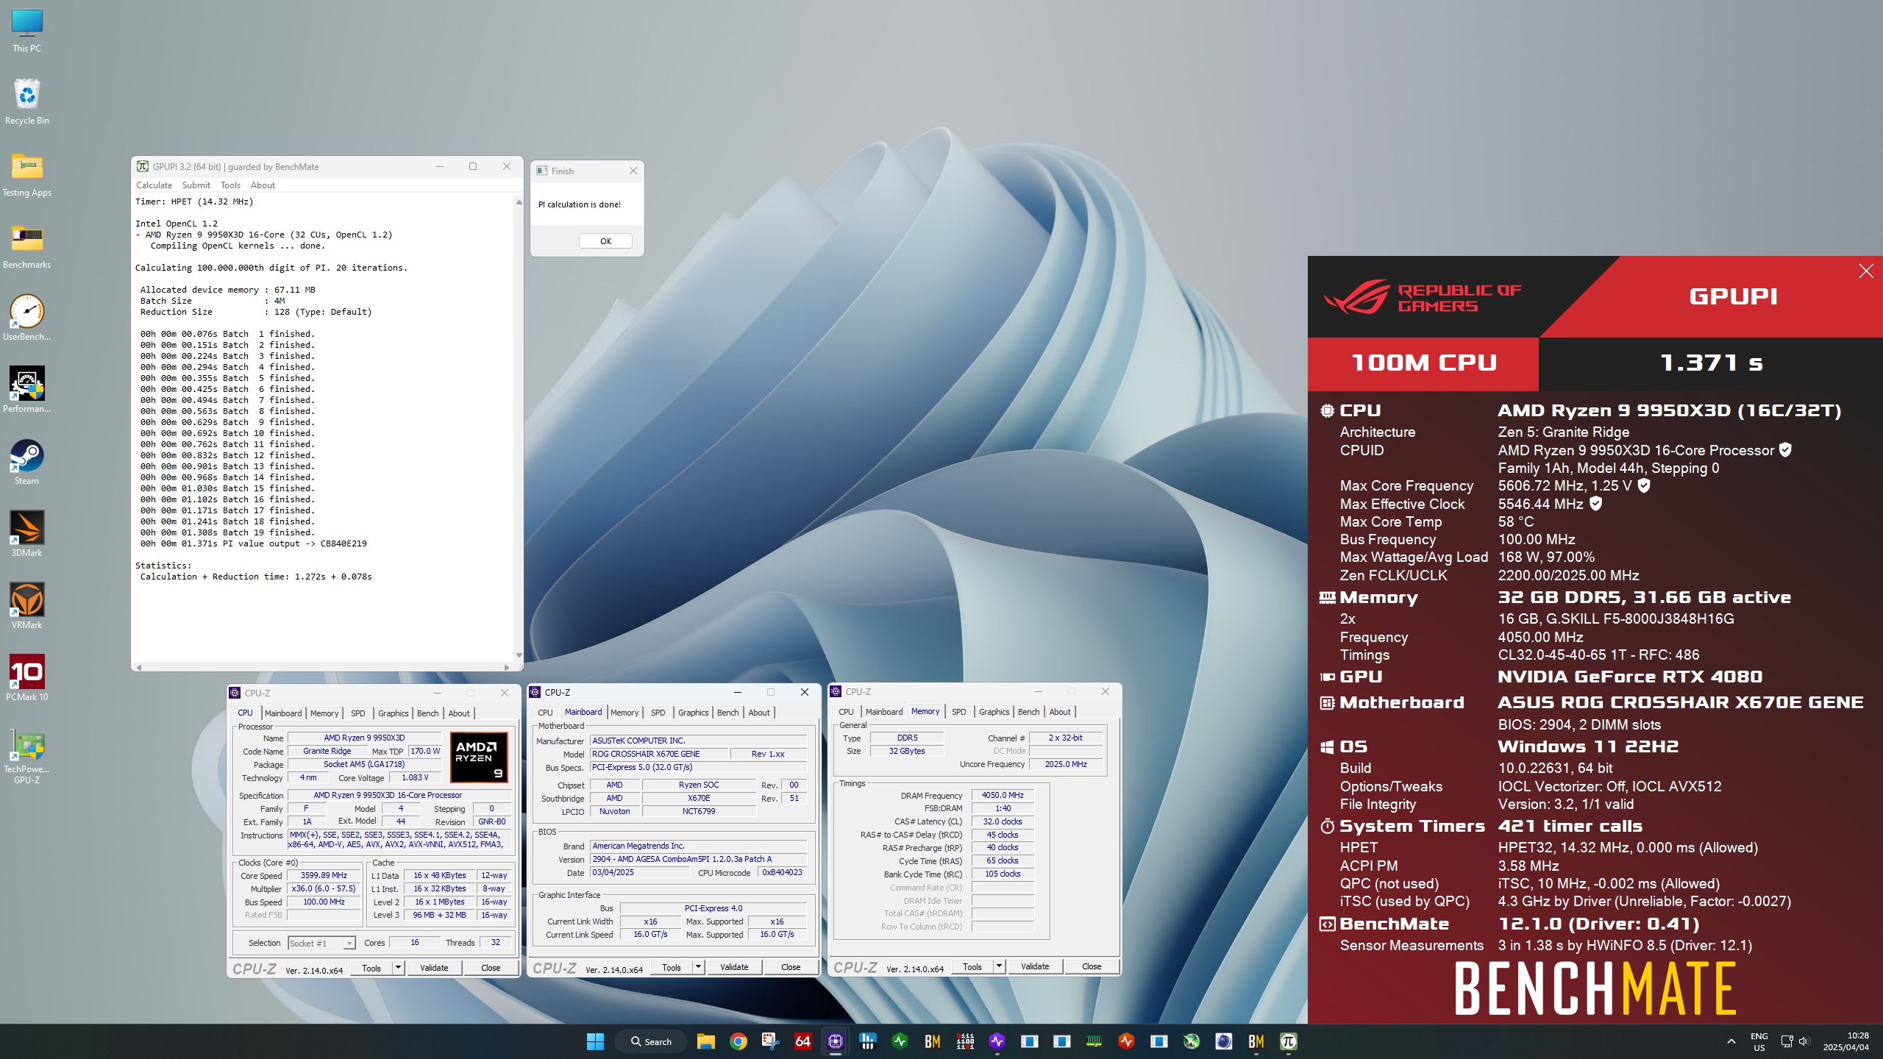1883x1059 pixels.
Task: Launch TechPowerUp GPU-Z desktop shortcut
Action: pyautogui.click(x=26, y=757)
